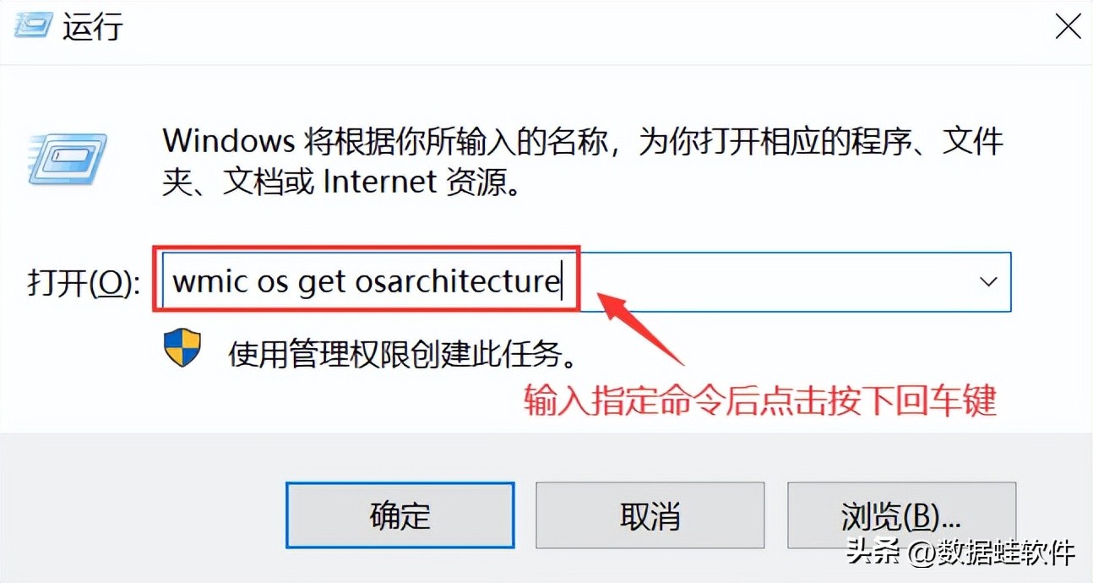Cancel via the 取消 button
The image size is (1093, 583).
tap(650, 515)
